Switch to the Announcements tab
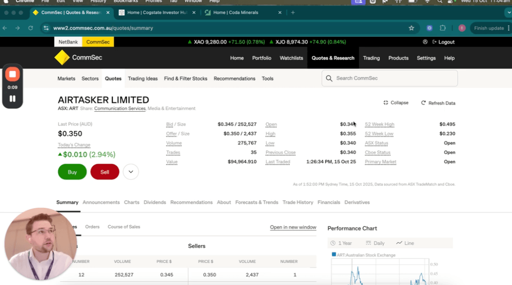 tap(101, 202)
